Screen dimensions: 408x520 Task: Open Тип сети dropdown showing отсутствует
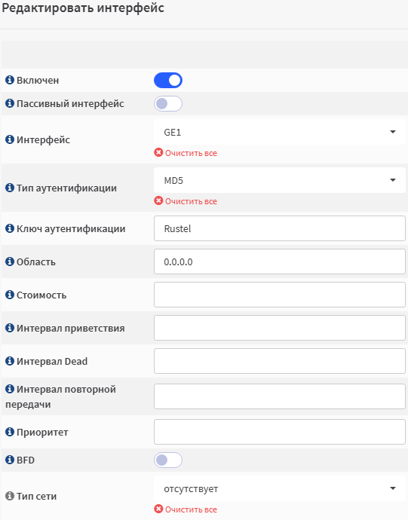[280, 488]
